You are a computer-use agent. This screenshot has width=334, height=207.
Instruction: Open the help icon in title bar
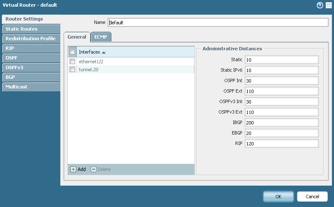click(x=321, y=5)
